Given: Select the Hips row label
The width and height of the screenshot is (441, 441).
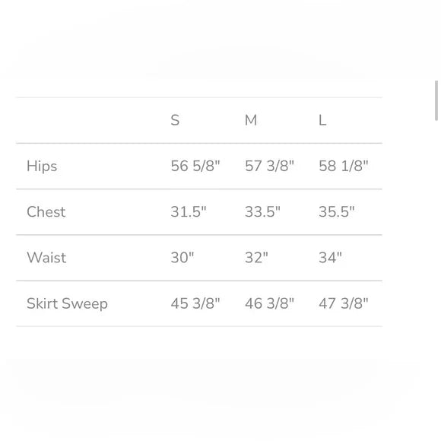Looking at the screenshot, I should click(x=42, y=166).
